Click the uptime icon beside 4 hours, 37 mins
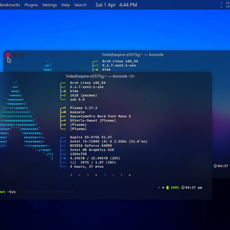 (65, 167)
